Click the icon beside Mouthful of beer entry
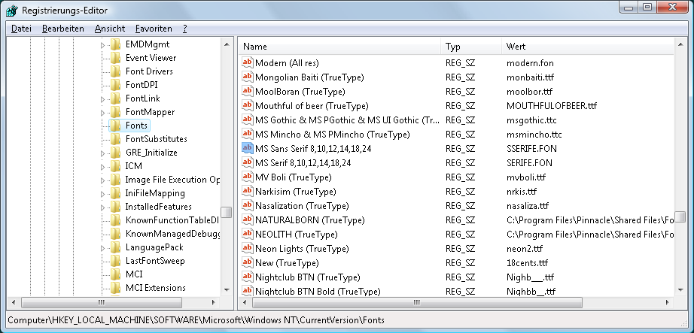 (247, 106)
